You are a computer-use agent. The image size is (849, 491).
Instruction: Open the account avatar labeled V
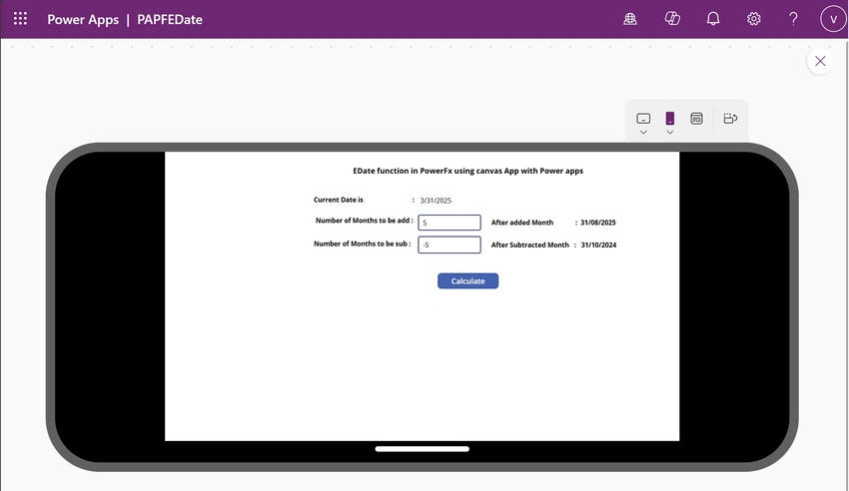pos(833,20)
